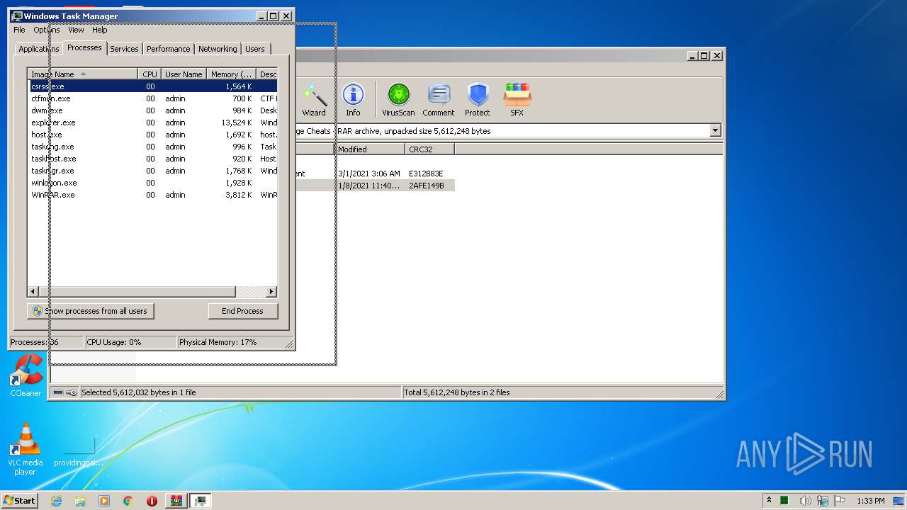Image resolution: width=907 pixels, height=510 pixels.
Task: Click the End Process button
Action: (x=242, y=311)
